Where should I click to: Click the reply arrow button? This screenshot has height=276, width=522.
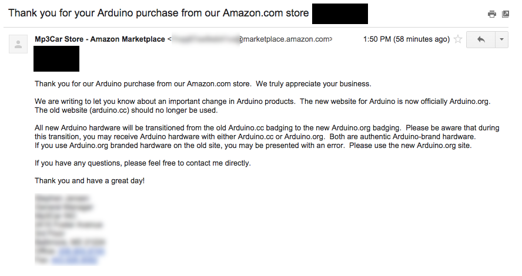(481, 40)
